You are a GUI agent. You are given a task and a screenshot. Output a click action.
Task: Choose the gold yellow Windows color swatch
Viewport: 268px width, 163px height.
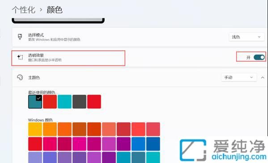click(35, 129)
